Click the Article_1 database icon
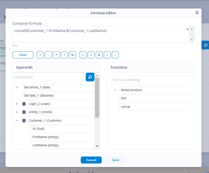The width and height of the screenshot is (209, 173). pyautogui.click(x=24, y=112)
